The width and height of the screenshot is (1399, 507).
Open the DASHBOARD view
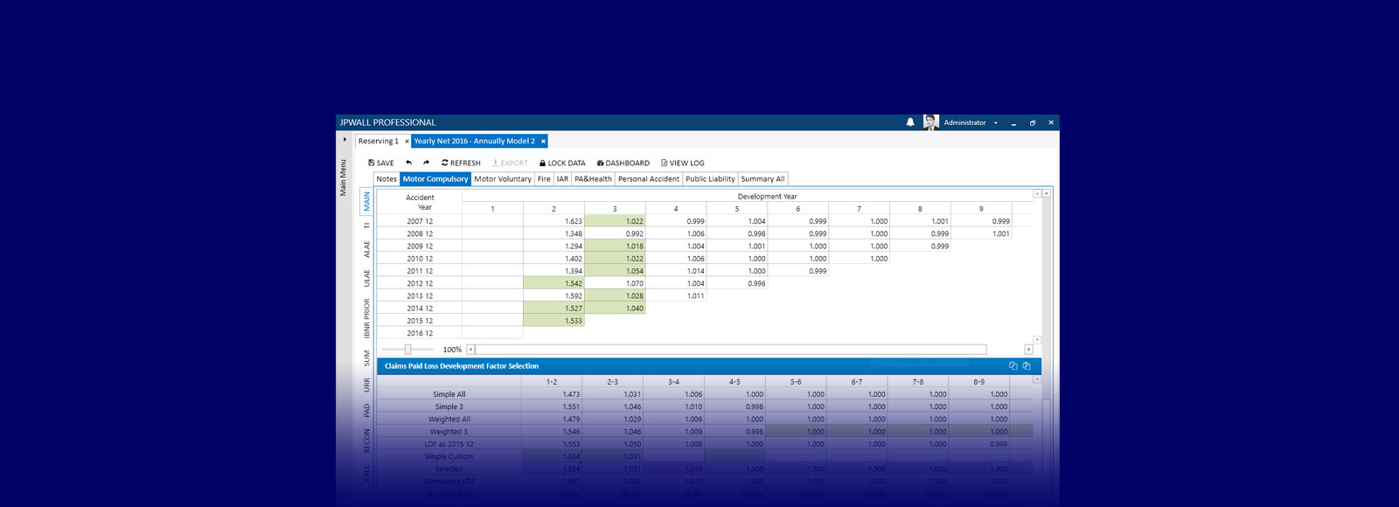pos(623,163)
